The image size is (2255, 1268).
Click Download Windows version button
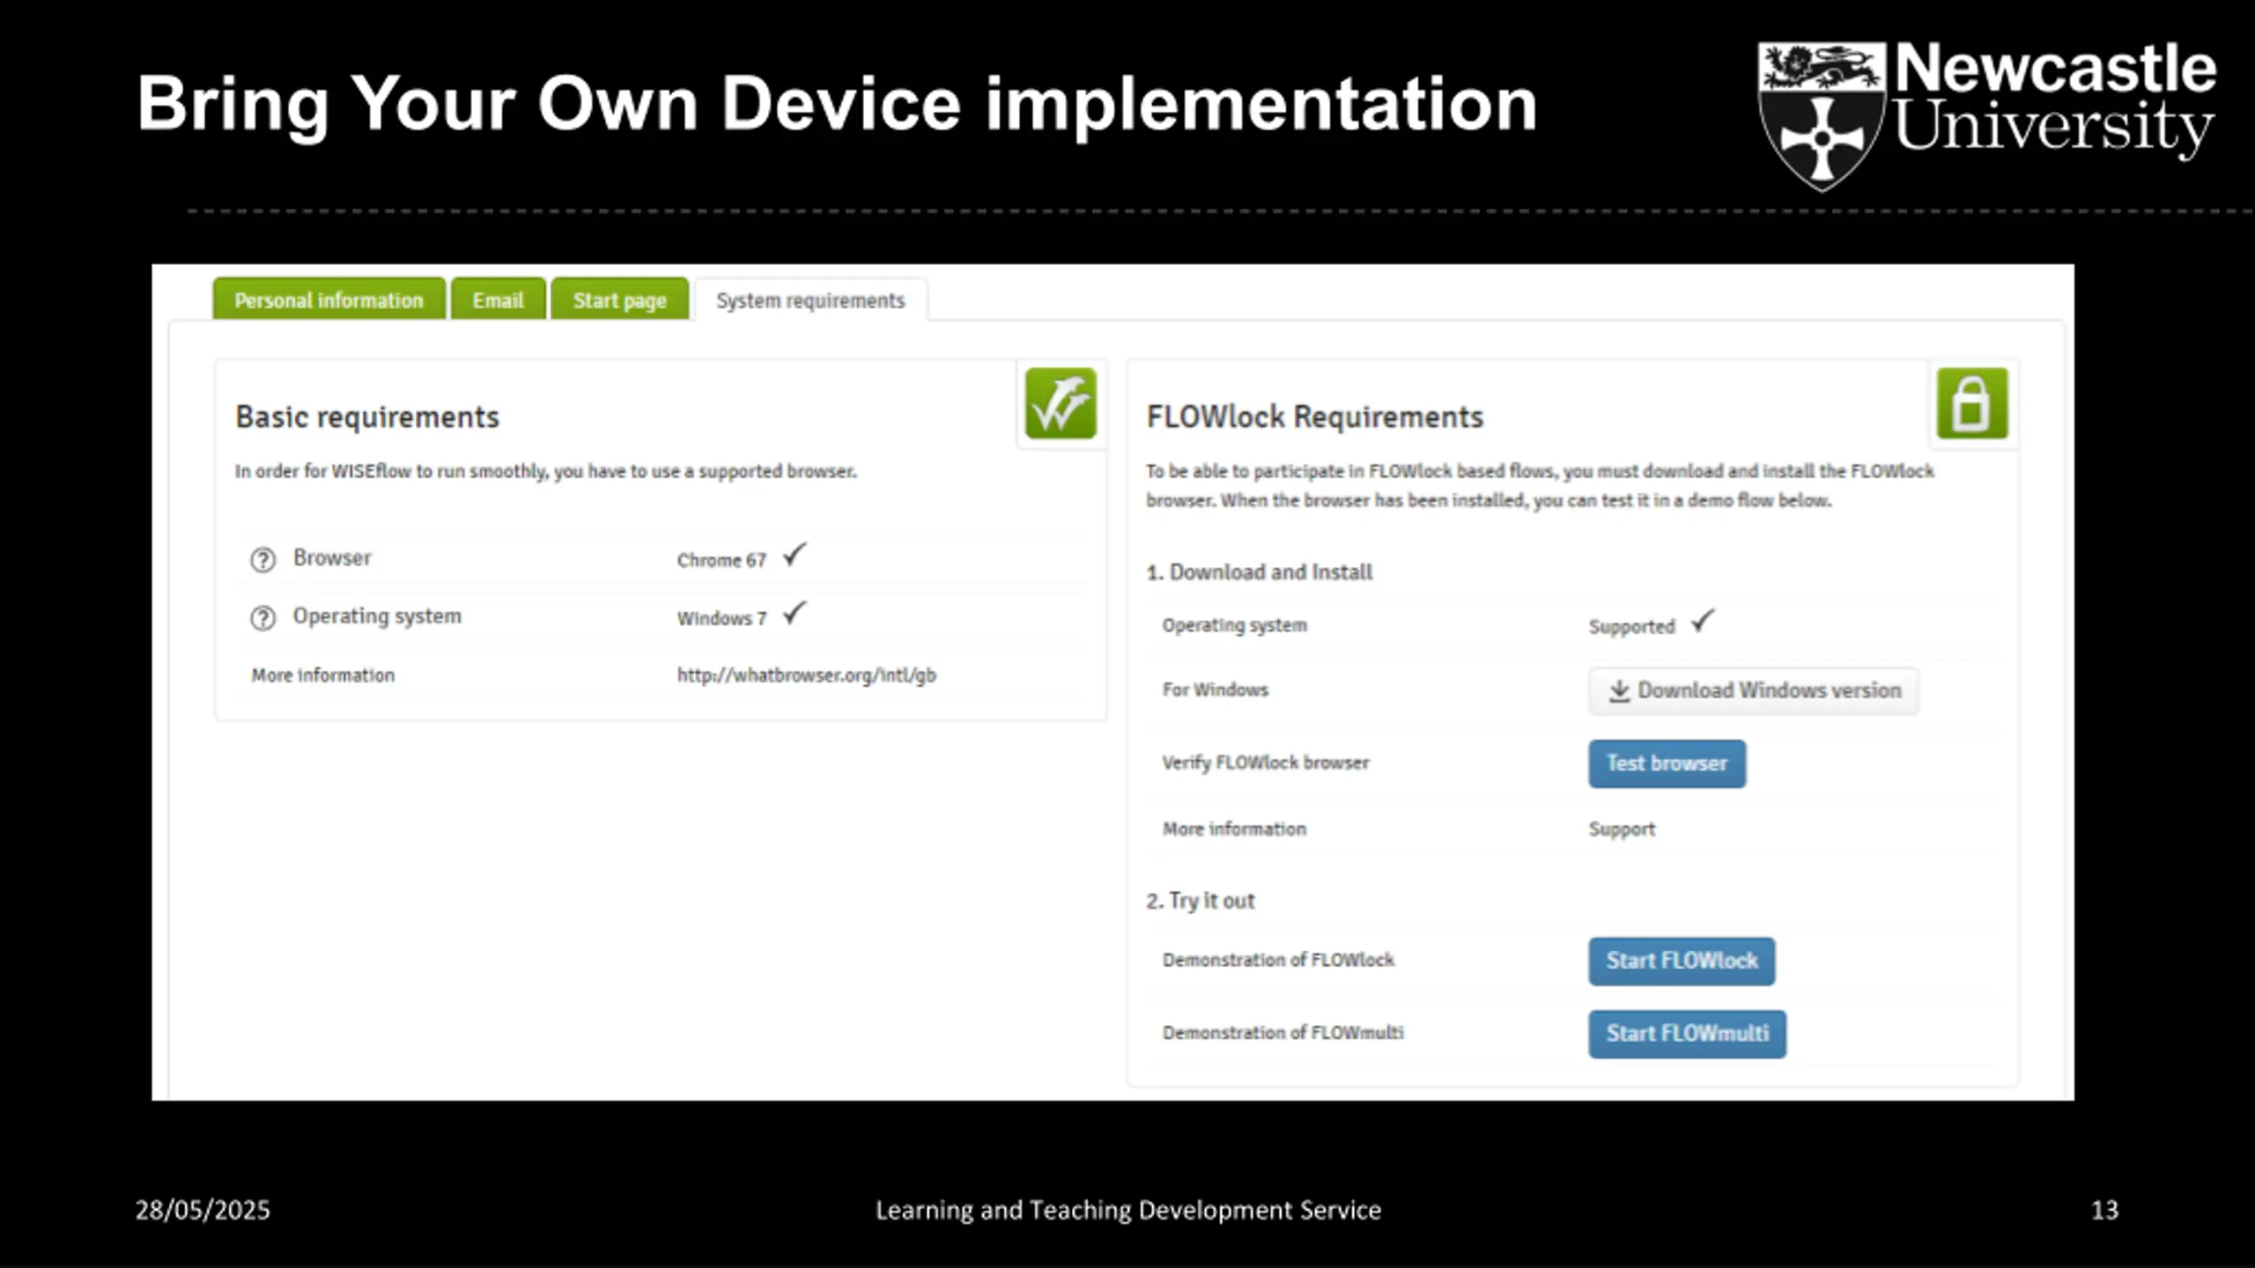(1753, 691)
